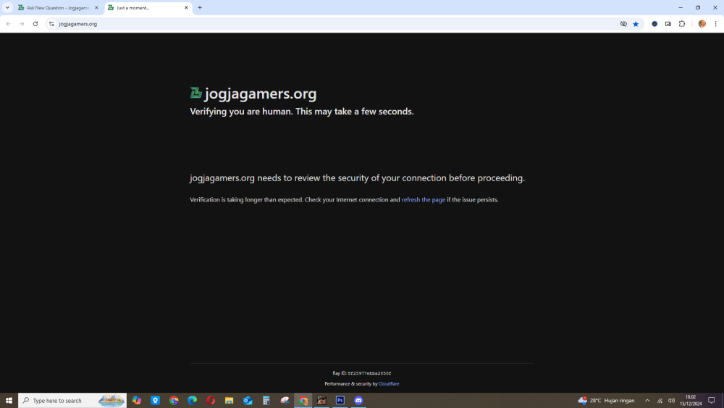Launch Opera browser from taskbar

[x=211, y=401]
